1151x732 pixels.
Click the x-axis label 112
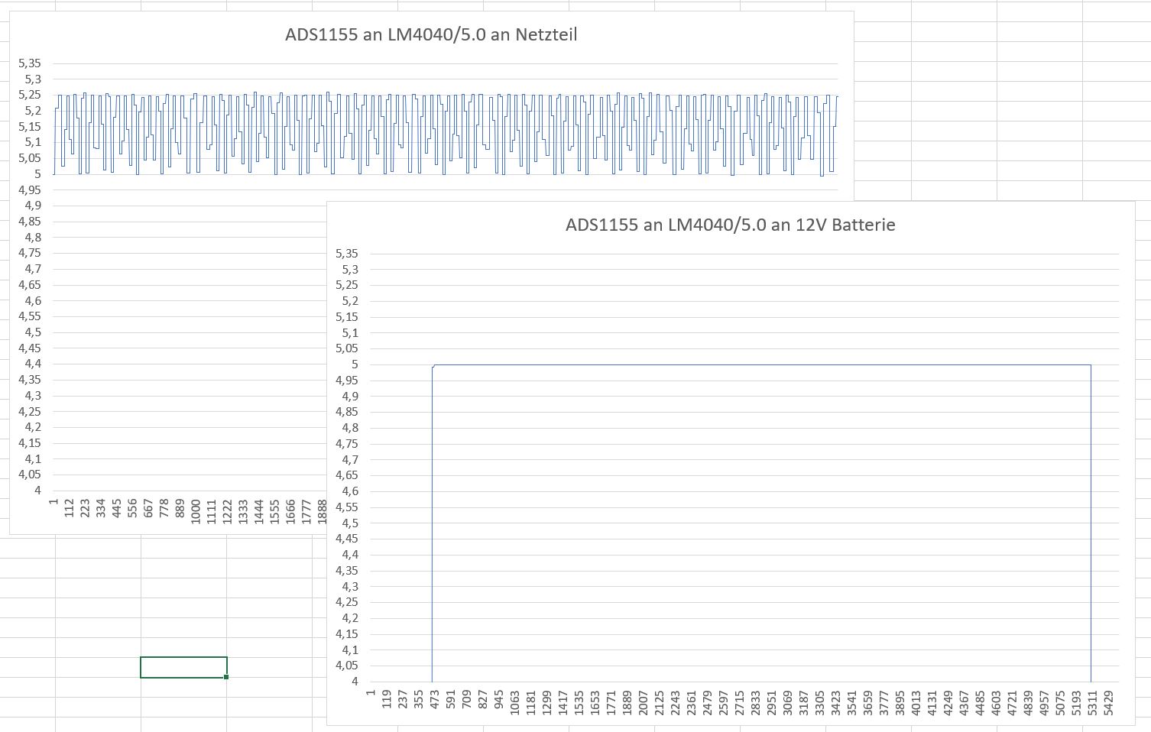[70, 508]
